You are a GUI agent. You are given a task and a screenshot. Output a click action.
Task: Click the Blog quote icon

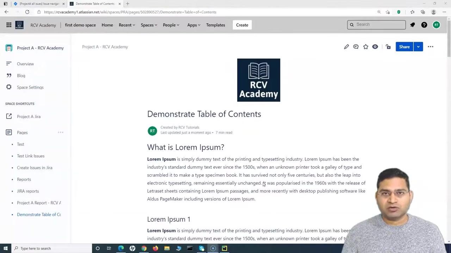(x=9, y=76)
